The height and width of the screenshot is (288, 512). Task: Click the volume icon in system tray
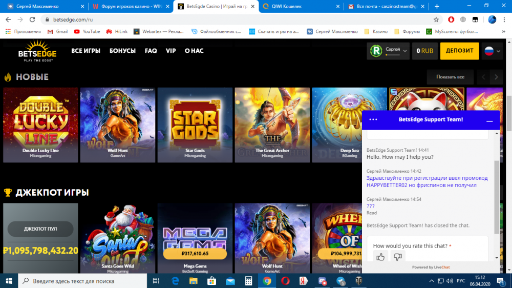coord(450,281)
